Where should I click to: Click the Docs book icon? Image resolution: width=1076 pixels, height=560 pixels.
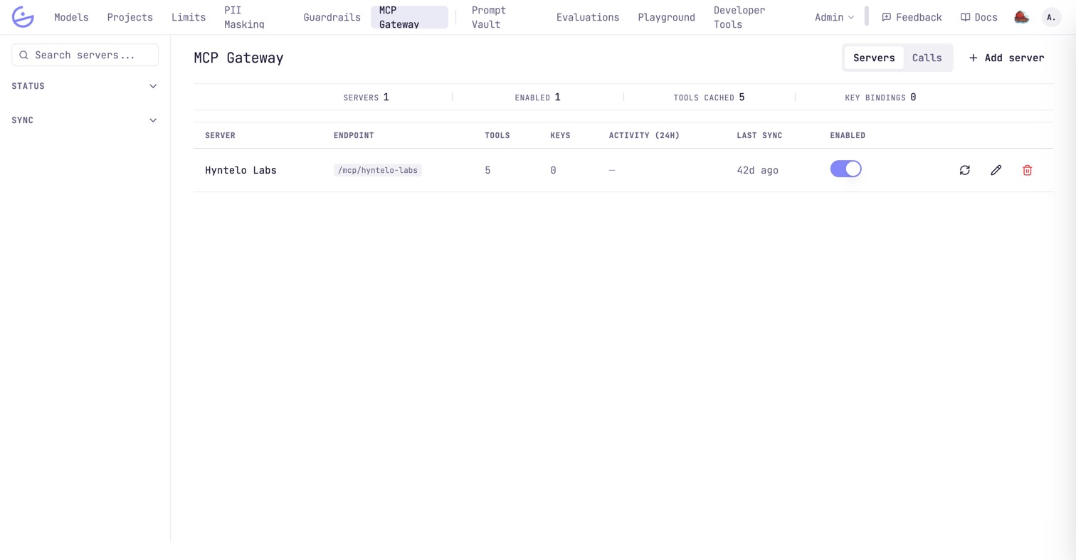click(x=965, y=17)
